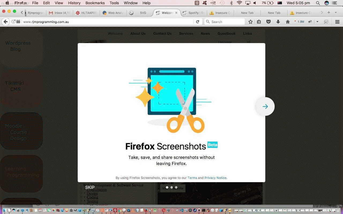Show site identity info icon in address bar
Viewport: 343px width, 214px height.
[x=13, y=22]
